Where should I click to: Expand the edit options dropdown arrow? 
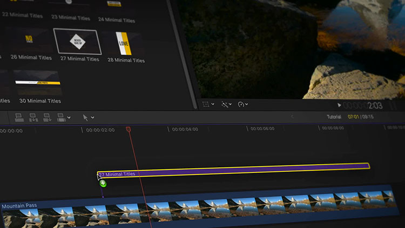point(69,118)
